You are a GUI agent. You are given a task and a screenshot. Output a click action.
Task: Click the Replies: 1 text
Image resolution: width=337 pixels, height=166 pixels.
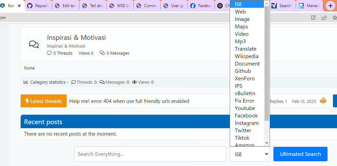coord(278,101)
